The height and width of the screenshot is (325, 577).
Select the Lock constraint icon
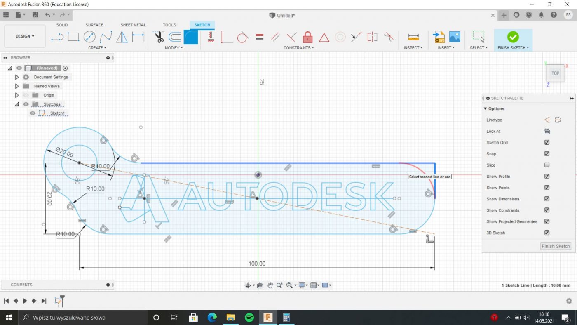click(x=308, y=37)
